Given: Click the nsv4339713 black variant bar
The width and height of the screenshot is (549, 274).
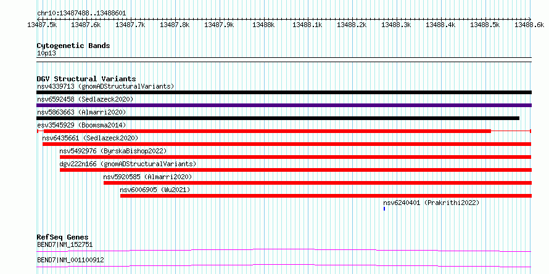Looking at the screenshot, I should click(284, 92).
